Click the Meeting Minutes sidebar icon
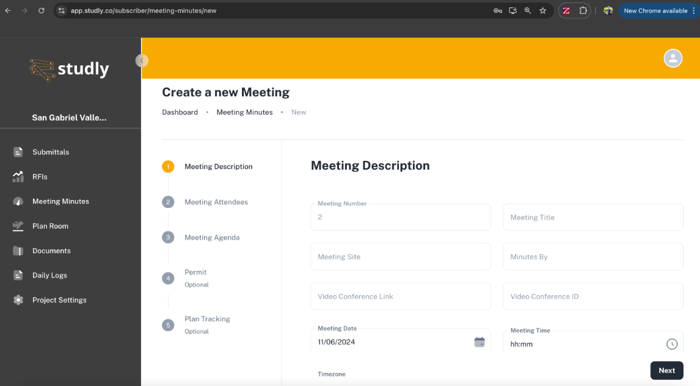 [17, 201]
